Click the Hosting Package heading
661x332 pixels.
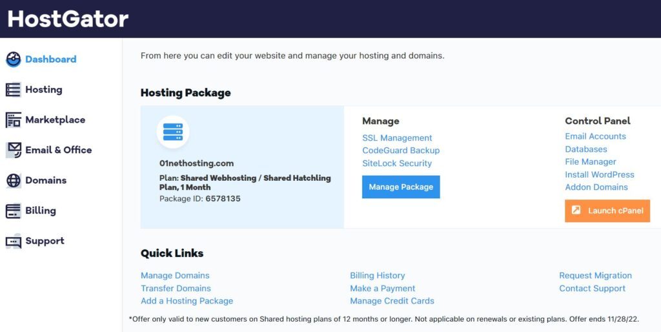coord(185,93)
